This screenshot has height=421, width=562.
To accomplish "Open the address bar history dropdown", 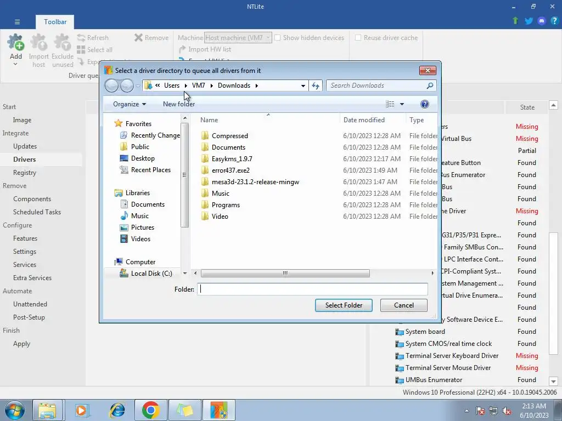I will 303,86.
